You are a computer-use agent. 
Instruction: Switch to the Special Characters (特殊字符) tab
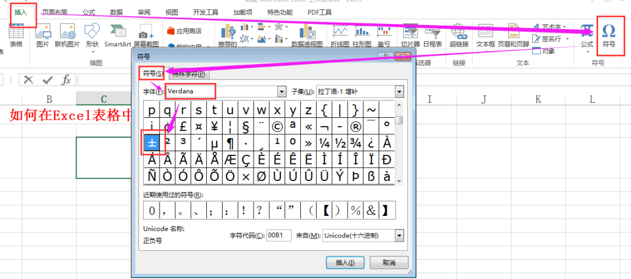pos(188,74)
